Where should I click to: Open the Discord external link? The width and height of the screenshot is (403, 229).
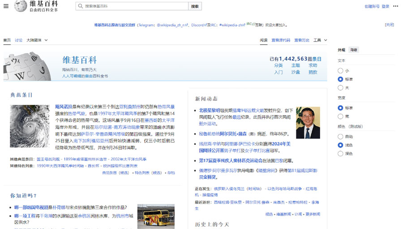tap(199, 25)
